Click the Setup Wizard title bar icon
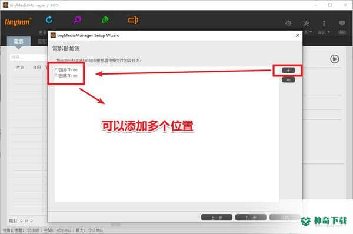The width and height of the screenshot is (353, 234). coord(53,35)
